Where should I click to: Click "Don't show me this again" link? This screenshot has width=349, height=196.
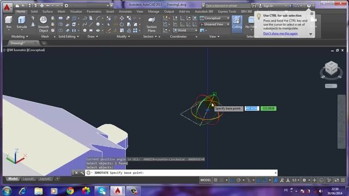(280, 33)
